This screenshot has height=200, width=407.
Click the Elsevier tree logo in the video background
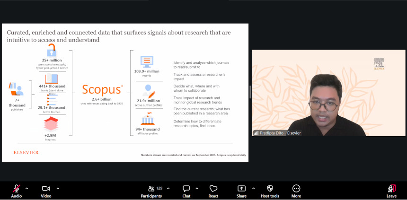pos(379,64)
